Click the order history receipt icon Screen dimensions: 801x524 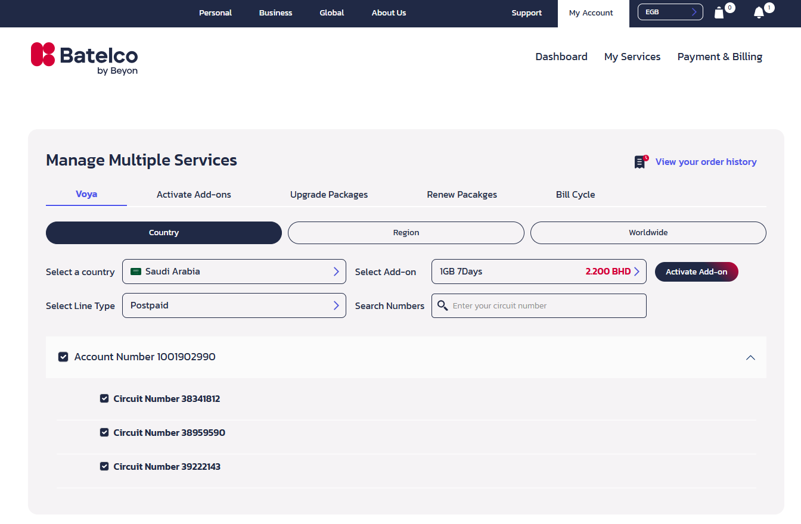pyautogui.click(x=641, y=162)
